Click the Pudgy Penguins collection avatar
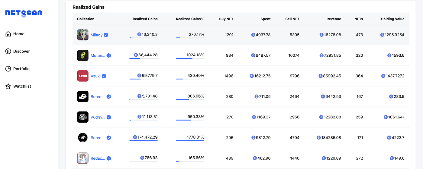Image resolution: width=423 pixels, height=169 pixels. tap(83, 117)
